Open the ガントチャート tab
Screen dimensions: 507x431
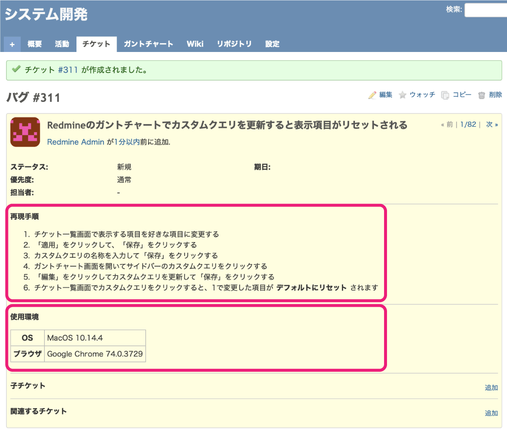[x=148, y=44]
